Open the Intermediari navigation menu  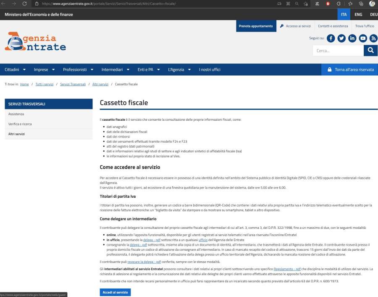pyautogui.click(x=115, y=69)
